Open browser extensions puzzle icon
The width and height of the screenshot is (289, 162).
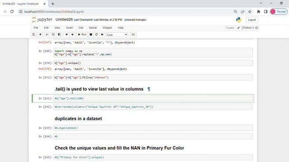(x=258, y=12)
